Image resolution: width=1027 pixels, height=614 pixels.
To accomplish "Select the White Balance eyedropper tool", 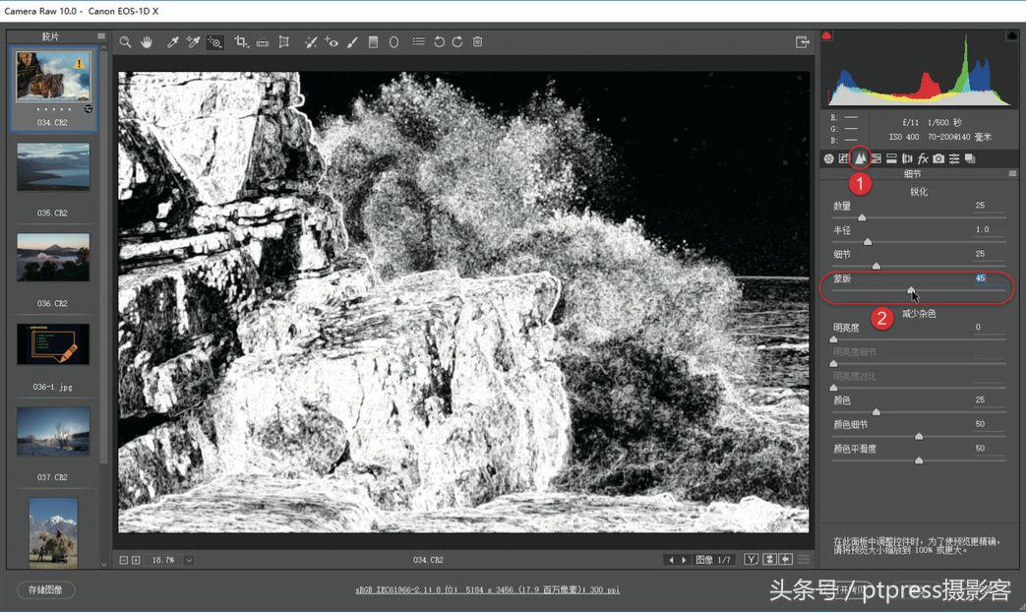I will point(172,42).
